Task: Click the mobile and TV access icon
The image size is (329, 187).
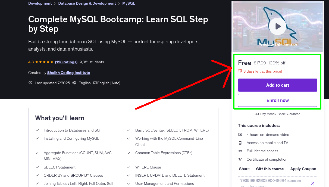Action: click(240, 143)
